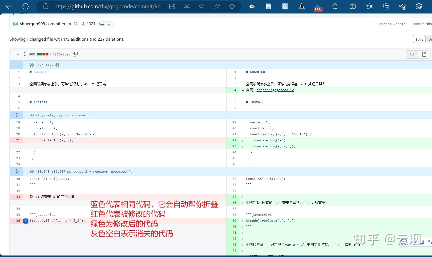Open the penguin extension icon
This screenshot has width=432, height=257.
click(x=302, y=6)
